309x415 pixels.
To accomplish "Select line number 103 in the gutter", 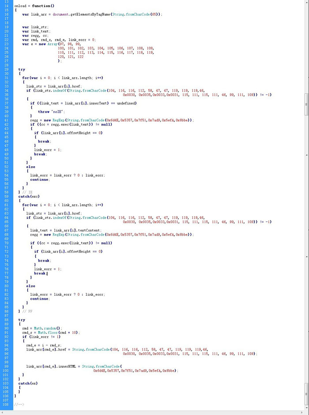I will pyautogui.click(x=6, y=383).
